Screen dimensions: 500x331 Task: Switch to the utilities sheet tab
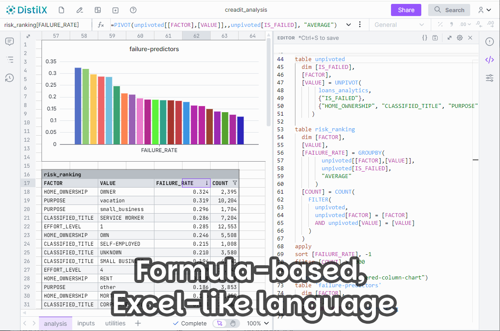pyautogui.click(x=115, y=323)
